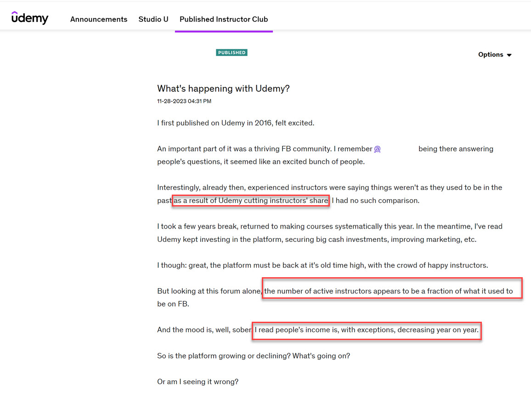The width and height of the screenshot is (531, 408).
Task: Click the sentence "I first published on Udemy in 2016"
Action: click(x=215, y=123)
